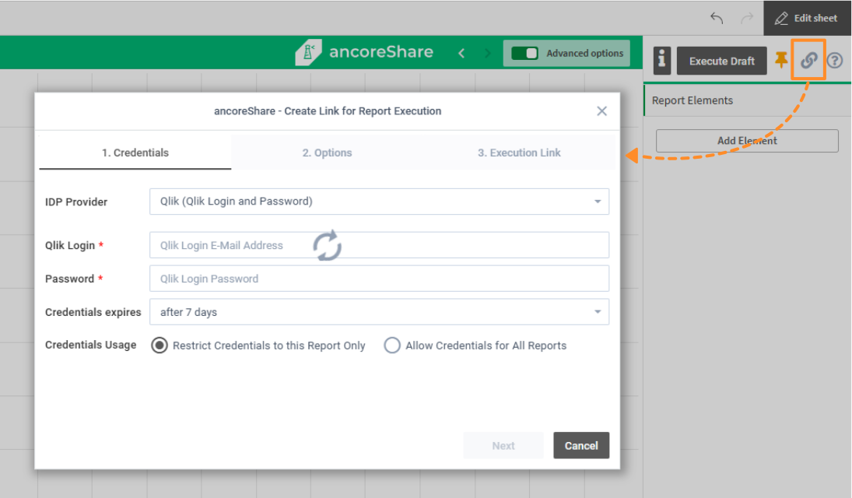Click the dialog title text
Screen dimensions: 852x498
(x=328, y=111)
